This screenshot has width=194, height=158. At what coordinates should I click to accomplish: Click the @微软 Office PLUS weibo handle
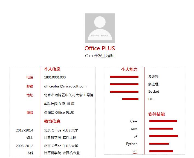coord(59,113)
